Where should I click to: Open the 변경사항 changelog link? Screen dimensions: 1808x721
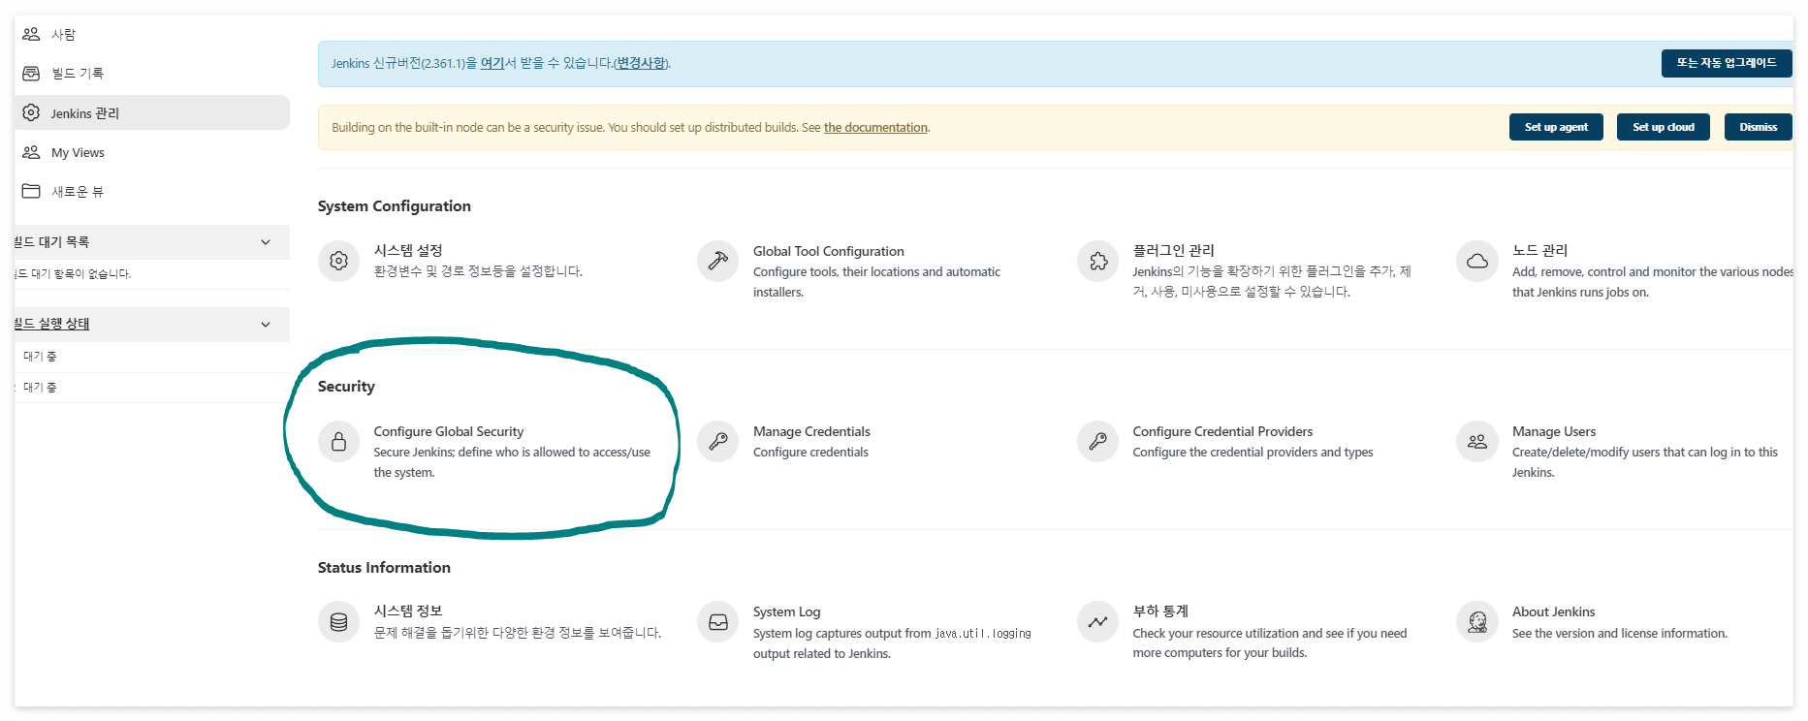(x=641, y=63)
